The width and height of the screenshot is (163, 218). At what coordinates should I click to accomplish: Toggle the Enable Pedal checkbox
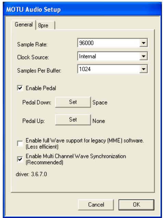(20, 88)
